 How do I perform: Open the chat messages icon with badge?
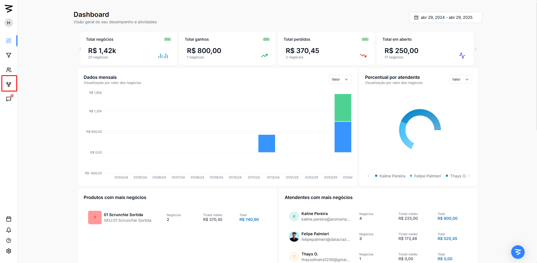pyautogui.click(x=9, y=99)
